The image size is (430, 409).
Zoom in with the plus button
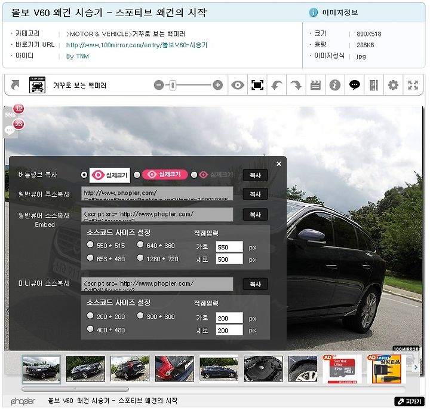[218, 85]
